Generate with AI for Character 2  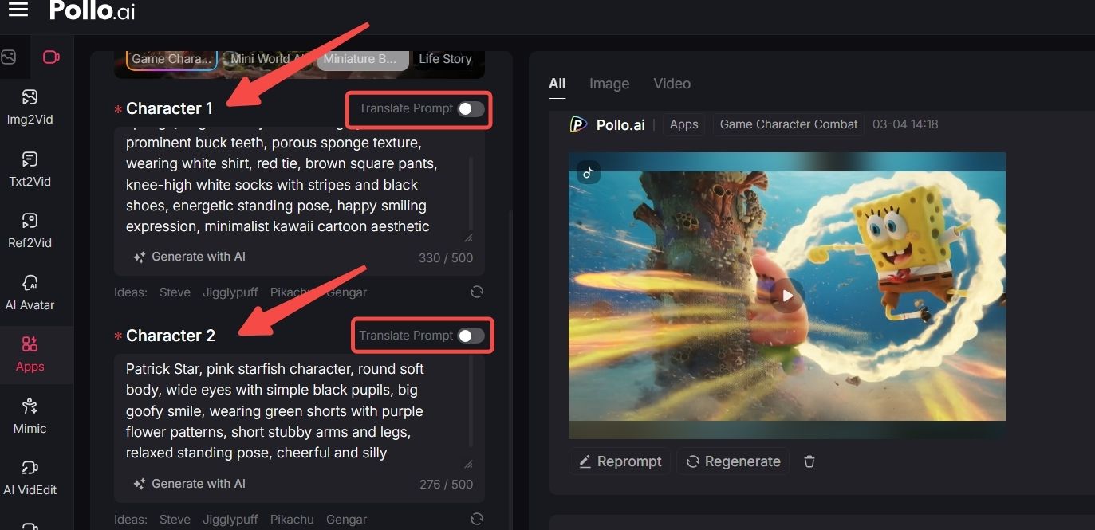point(190,484)
